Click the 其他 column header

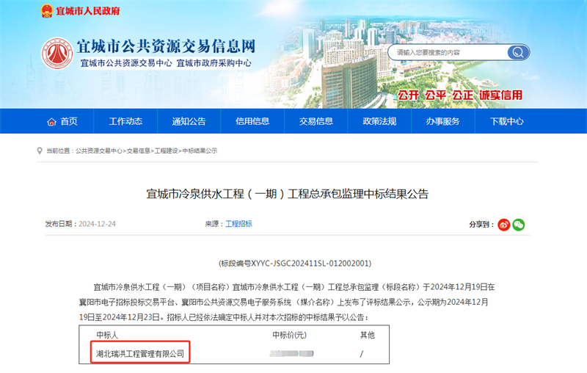point(368,335)
